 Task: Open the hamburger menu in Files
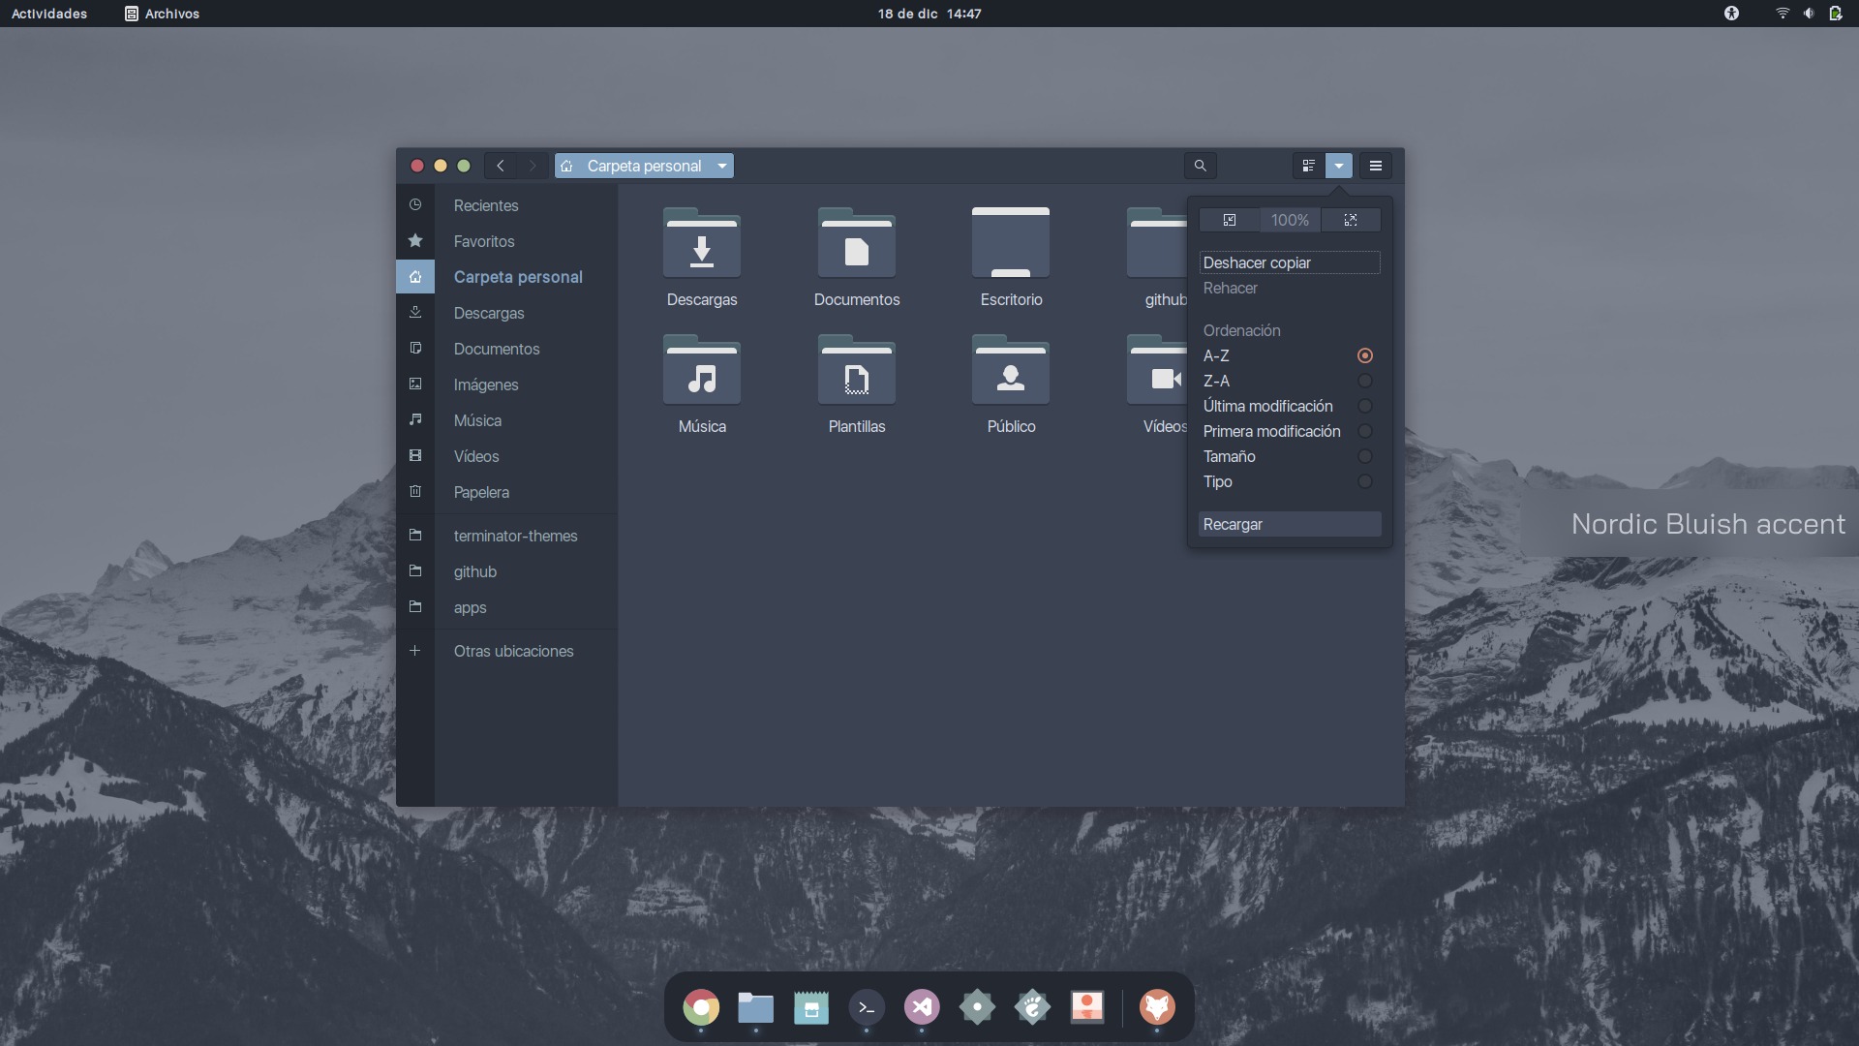[x=1376, y=166]
